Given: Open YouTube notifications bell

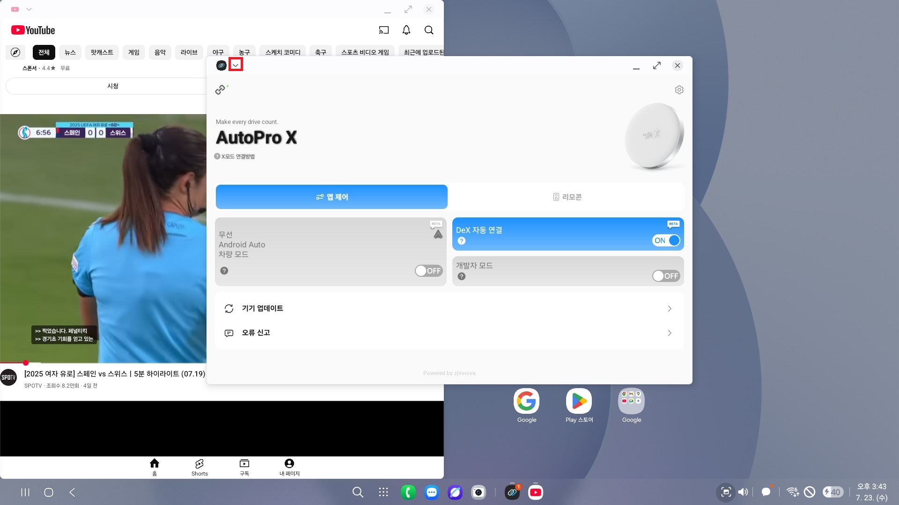Looking at the screenshot, I should 406,30.
